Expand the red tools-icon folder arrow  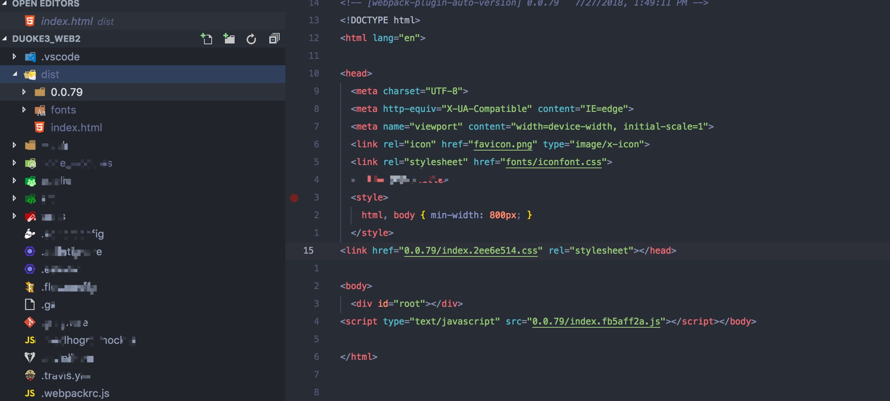pyautogui.click(x=15, y=216)
